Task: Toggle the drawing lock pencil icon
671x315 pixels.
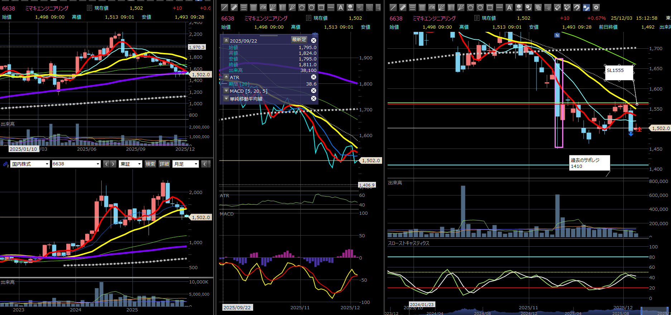Action: click(x=586, y=8)
